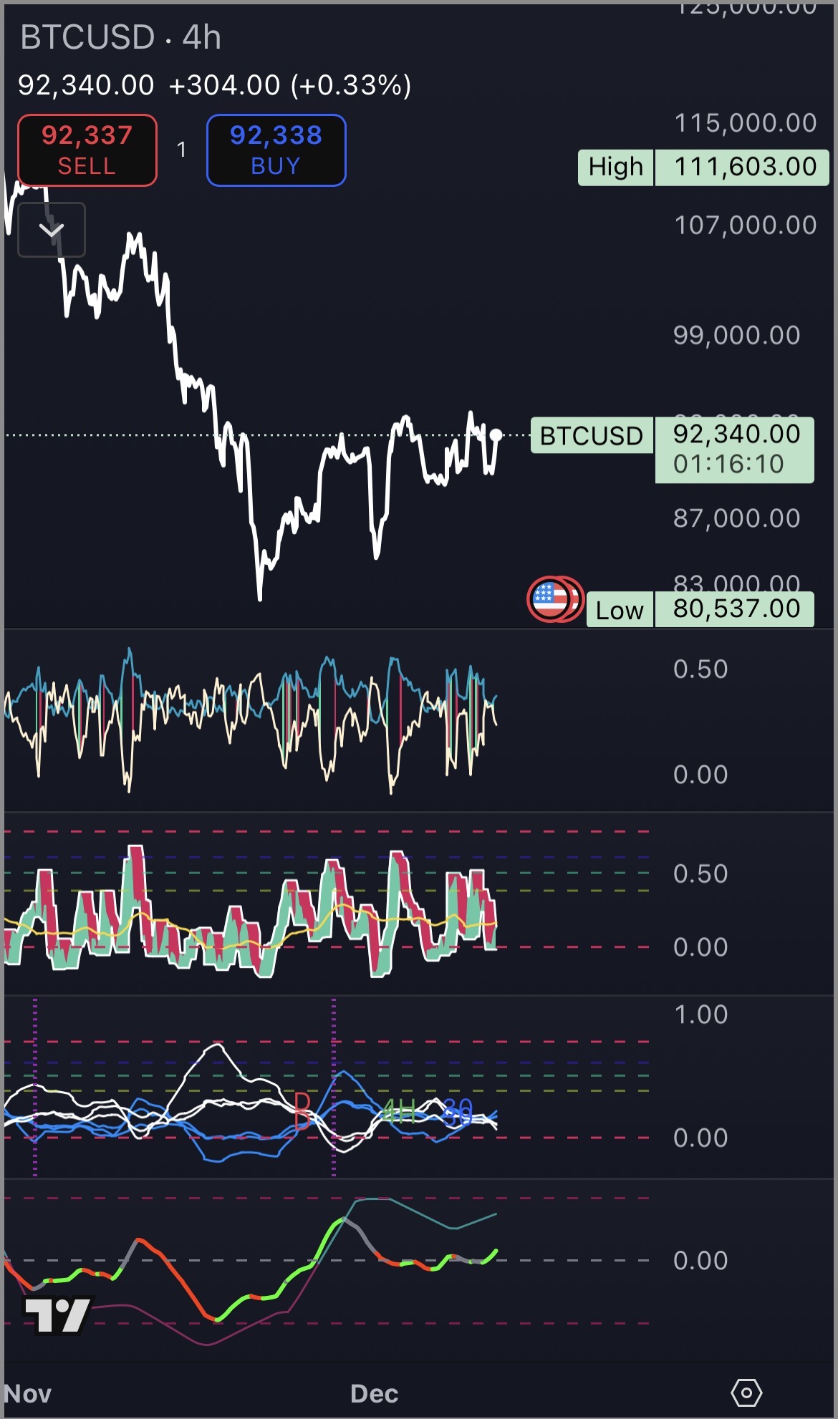Image resolution: width=838 pixels, height=1419 pixels.
Task: Select the order quantity 1 between Sell and Buy
Action: click(x=182, y=150)
